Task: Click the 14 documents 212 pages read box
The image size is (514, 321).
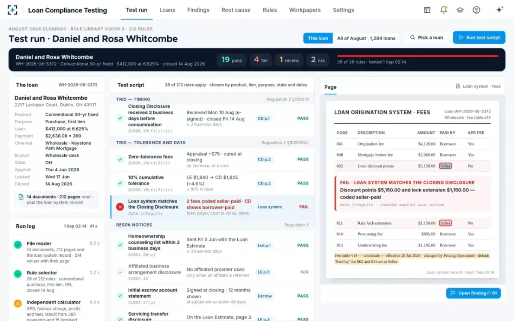Action: pos(57,199)
